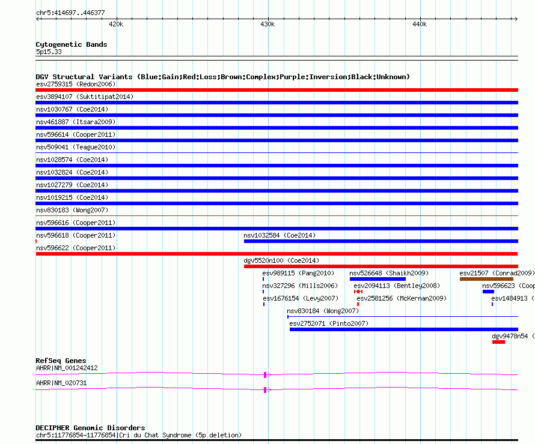Open the nsv1027279 (Coe2014) variant
The width and height of the screenshot is (535, 444).
click(72, 185)
